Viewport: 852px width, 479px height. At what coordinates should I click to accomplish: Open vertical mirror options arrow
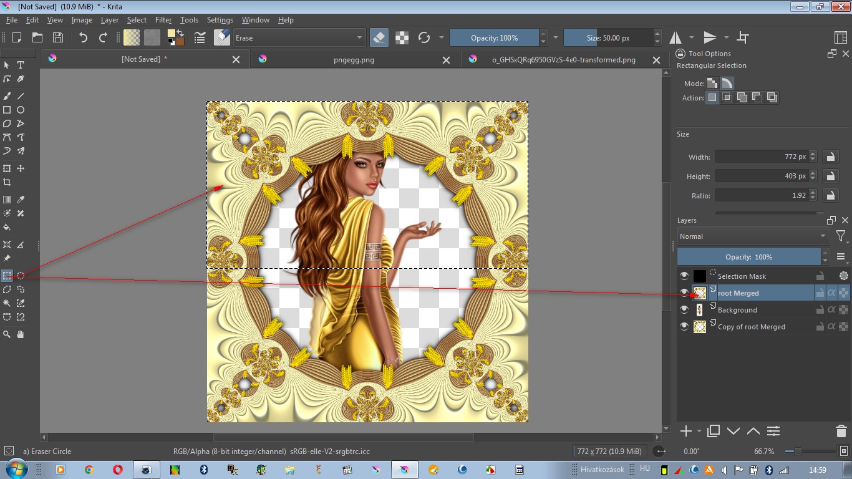[725, 37]
